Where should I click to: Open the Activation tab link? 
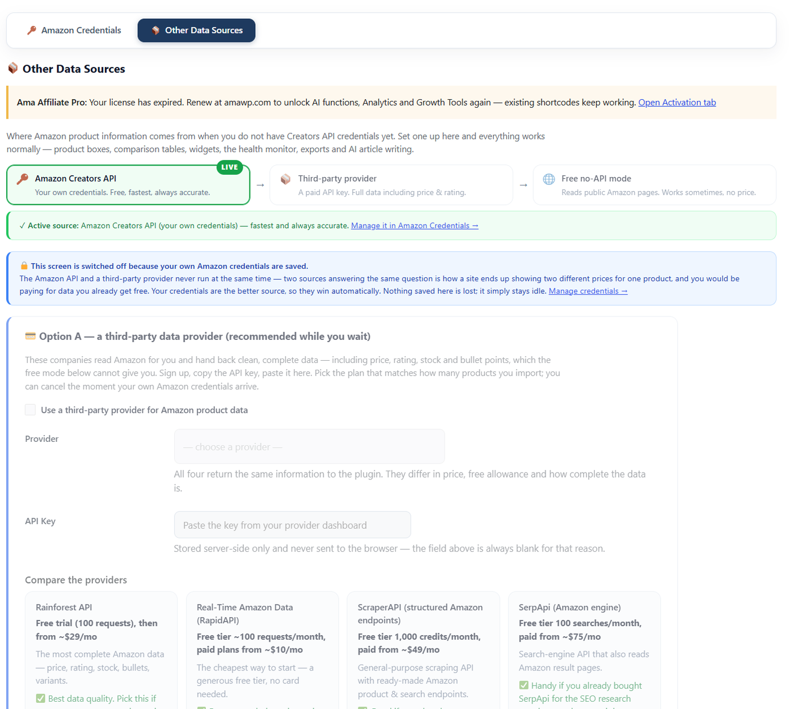pos(677,102)
